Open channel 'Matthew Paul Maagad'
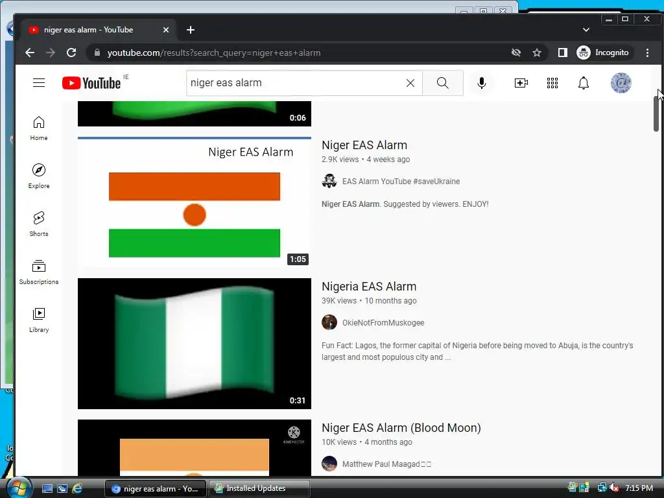 386,464
